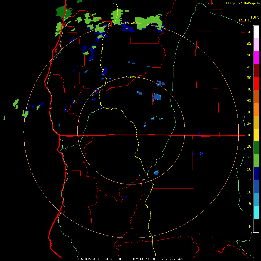Select the dark red legend swatch
The image size is (261, 261).
(x=256, y=71)
